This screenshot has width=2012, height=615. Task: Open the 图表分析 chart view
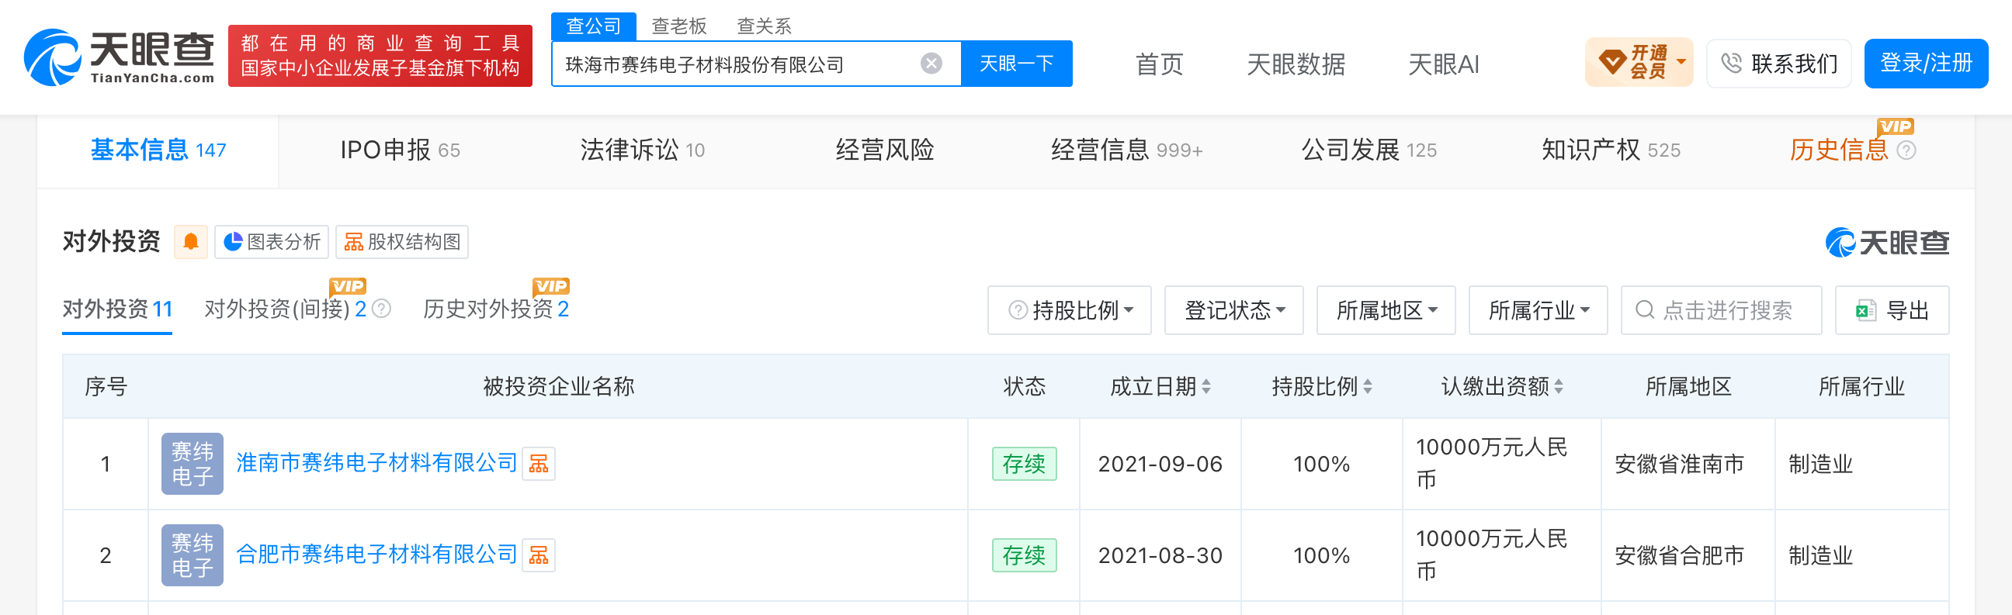coord(272,242)
